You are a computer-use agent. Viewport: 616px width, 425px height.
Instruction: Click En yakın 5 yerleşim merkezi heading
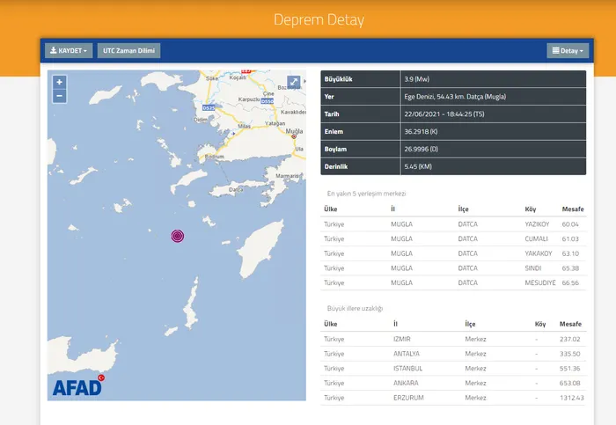(x=367, y=194)
